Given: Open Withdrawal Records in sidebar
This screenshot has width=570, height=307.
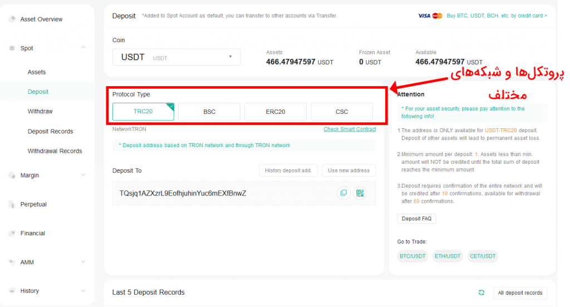Looking at the screenshot, I should [x=55, y=151].
